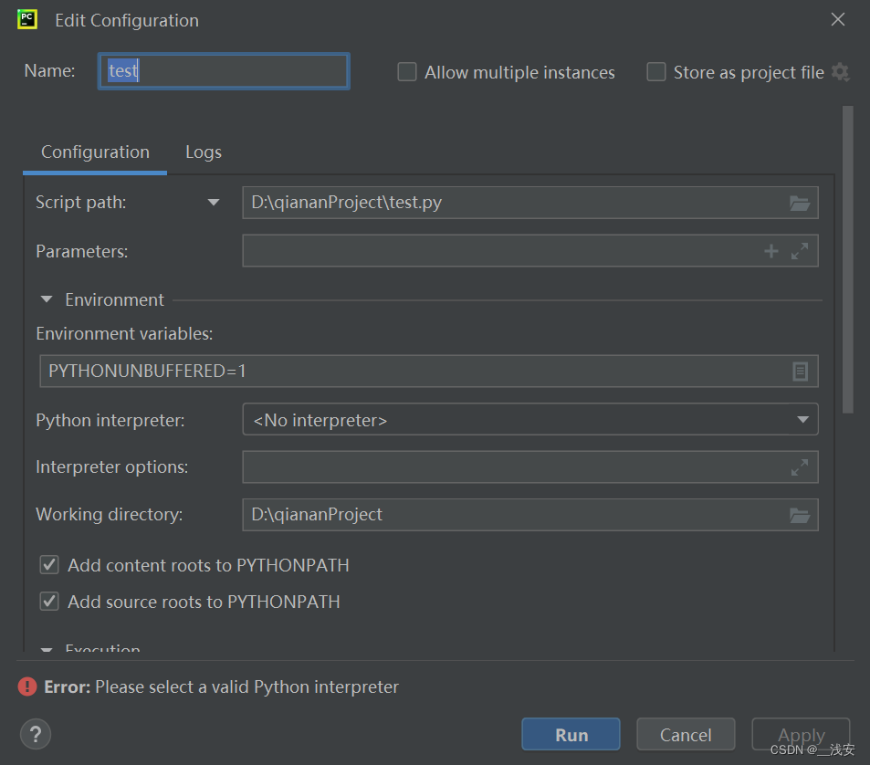Enable Allow multiple instances checkbox
This screenshot has height=765, width=870.
pyautogui.click(x=407, y=72)
